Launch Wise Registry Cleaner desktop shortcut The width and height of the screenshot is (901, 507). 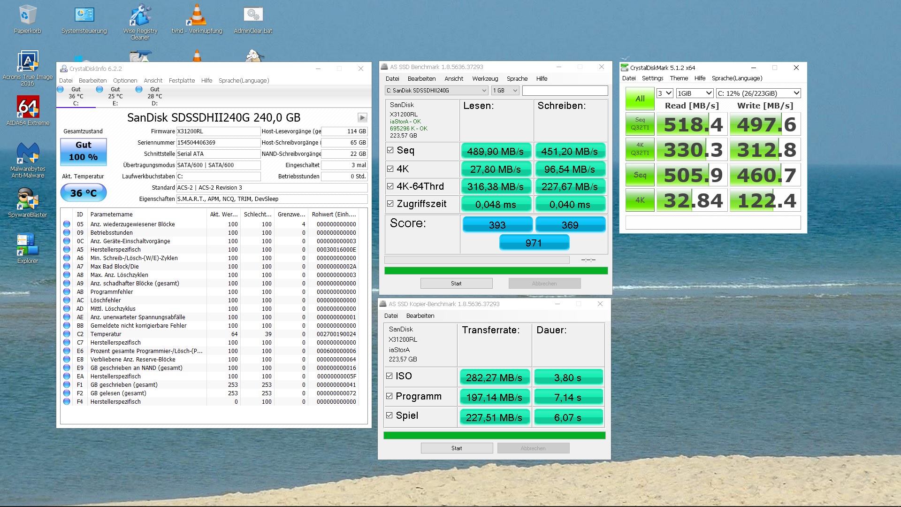coord(140,22)
